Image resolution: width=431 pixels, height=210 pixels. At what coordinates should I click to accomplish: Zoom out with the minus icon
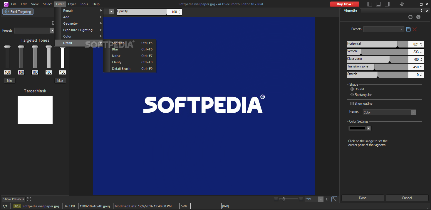[276, 199]
